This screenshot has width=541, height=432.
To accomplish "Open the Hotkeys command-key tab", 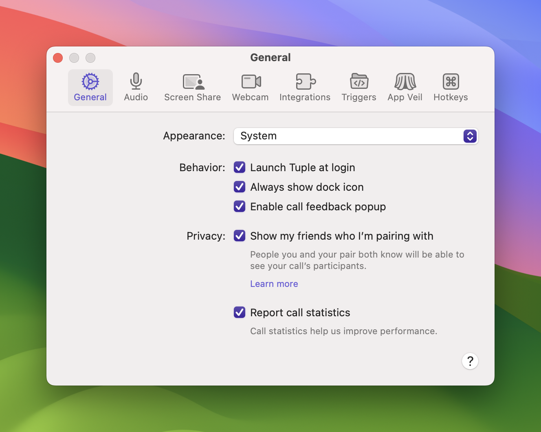I will (x=451, y=88).
